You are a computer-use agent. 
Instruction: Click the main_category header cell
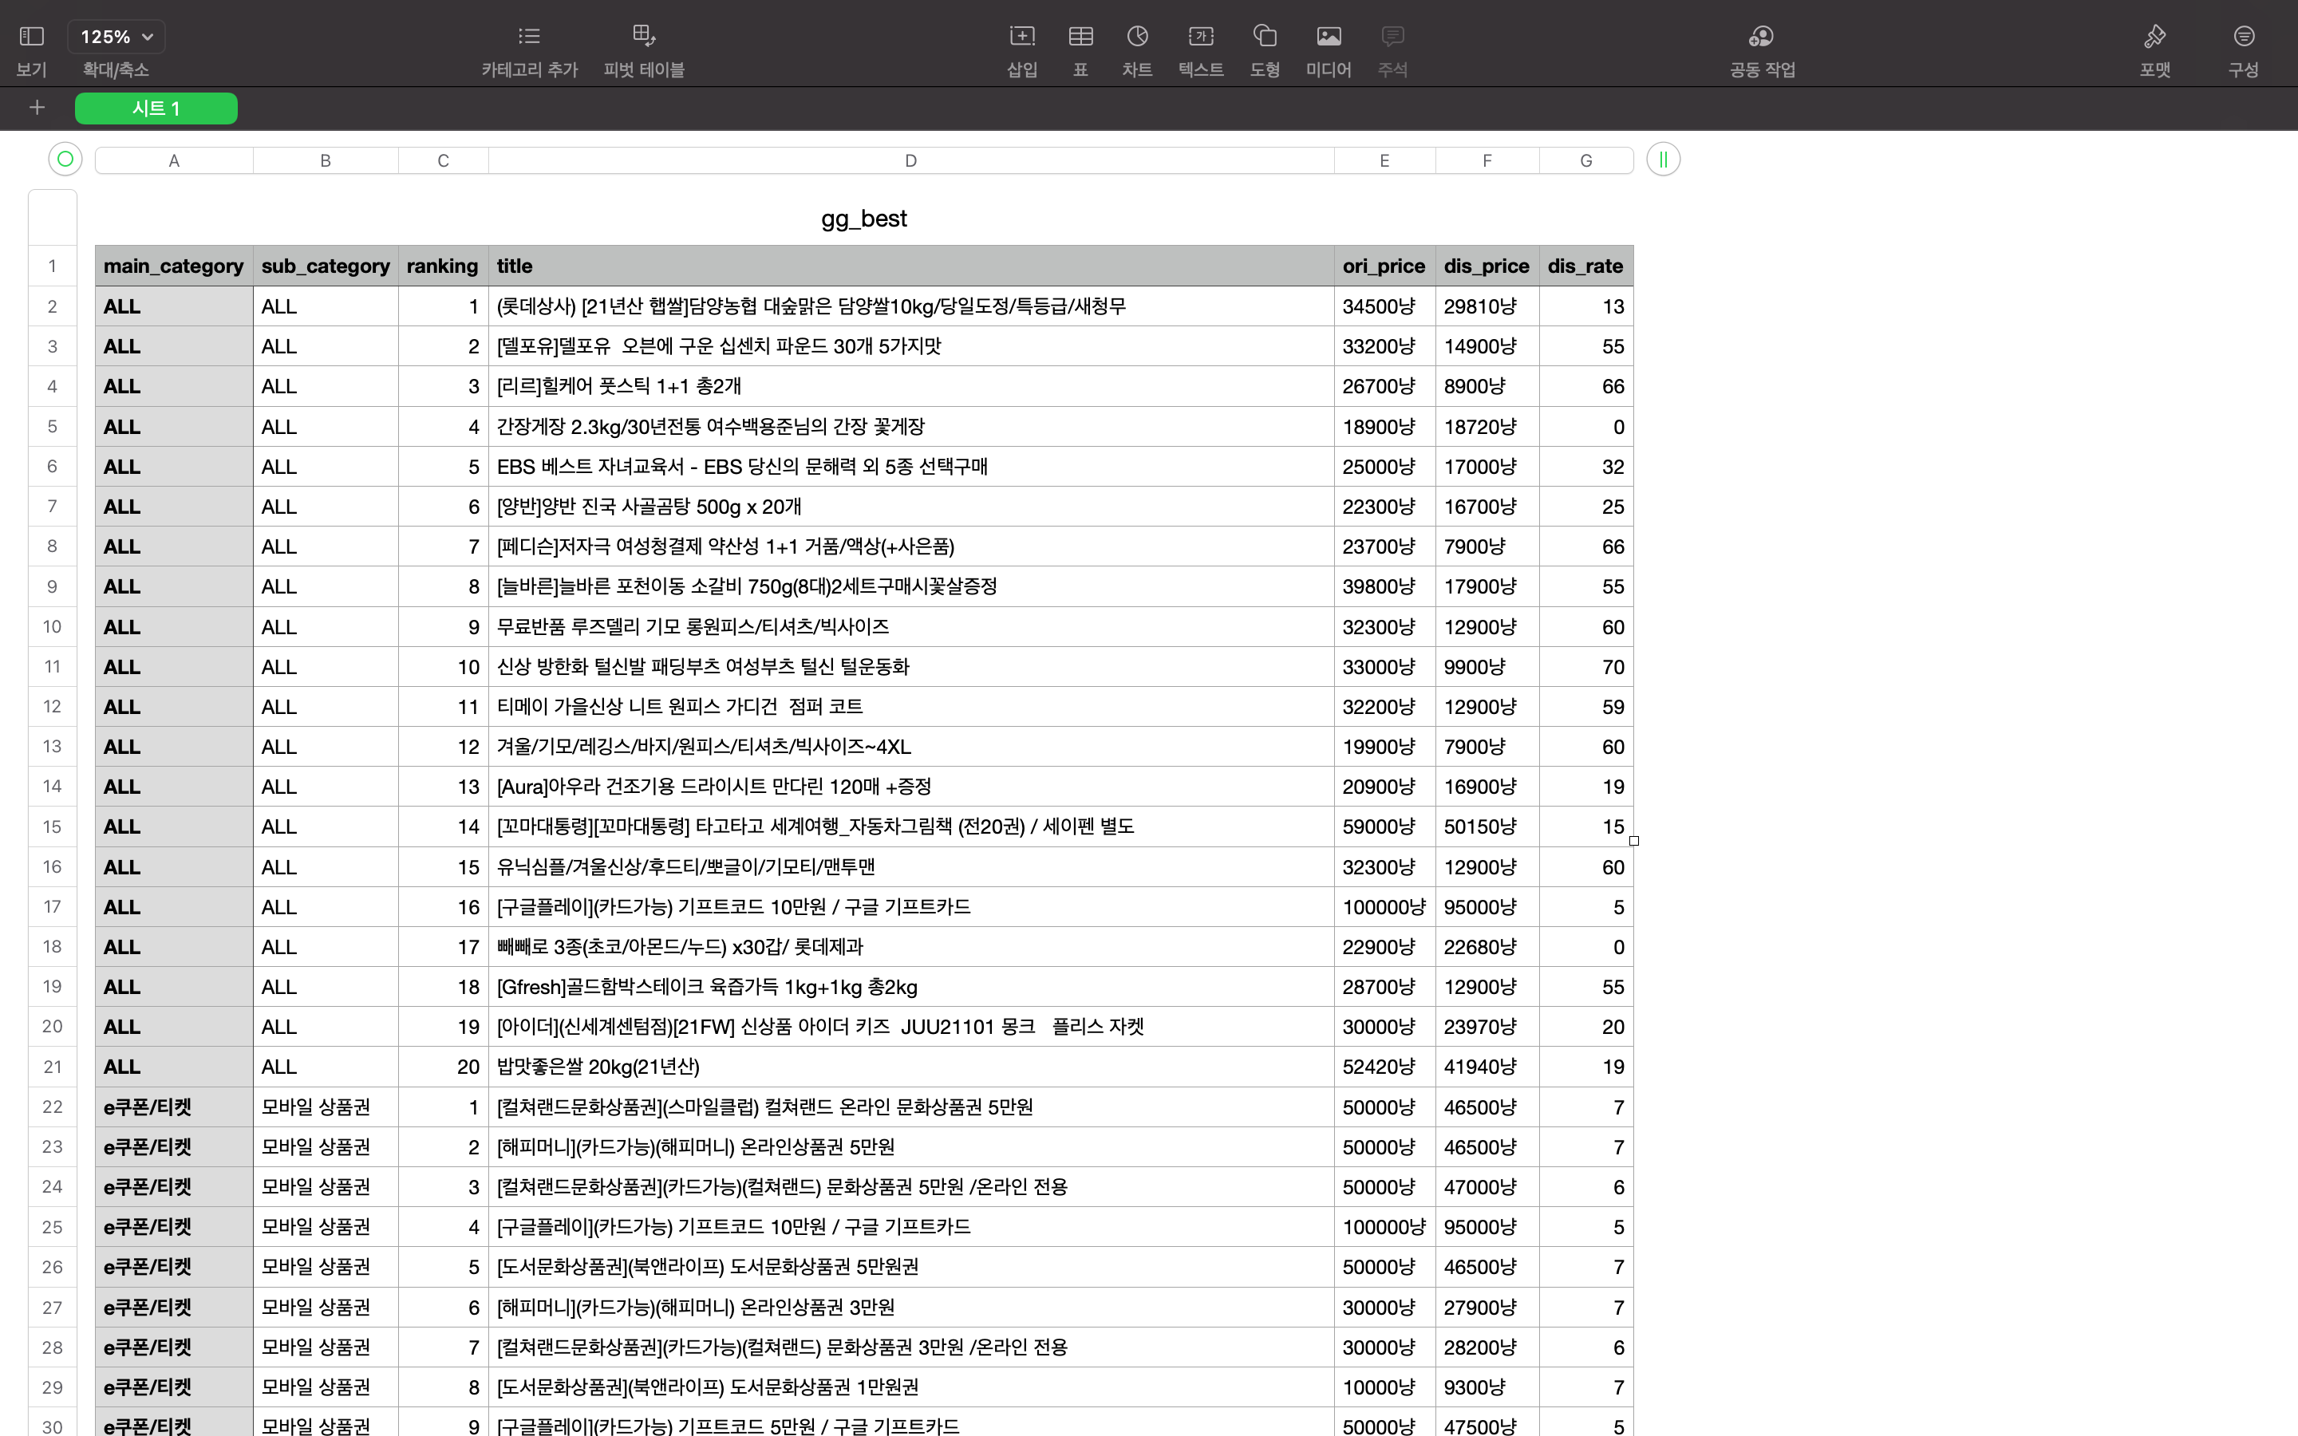174,266
